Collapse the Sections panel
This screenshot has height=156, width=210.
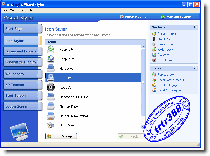point(194,27)
